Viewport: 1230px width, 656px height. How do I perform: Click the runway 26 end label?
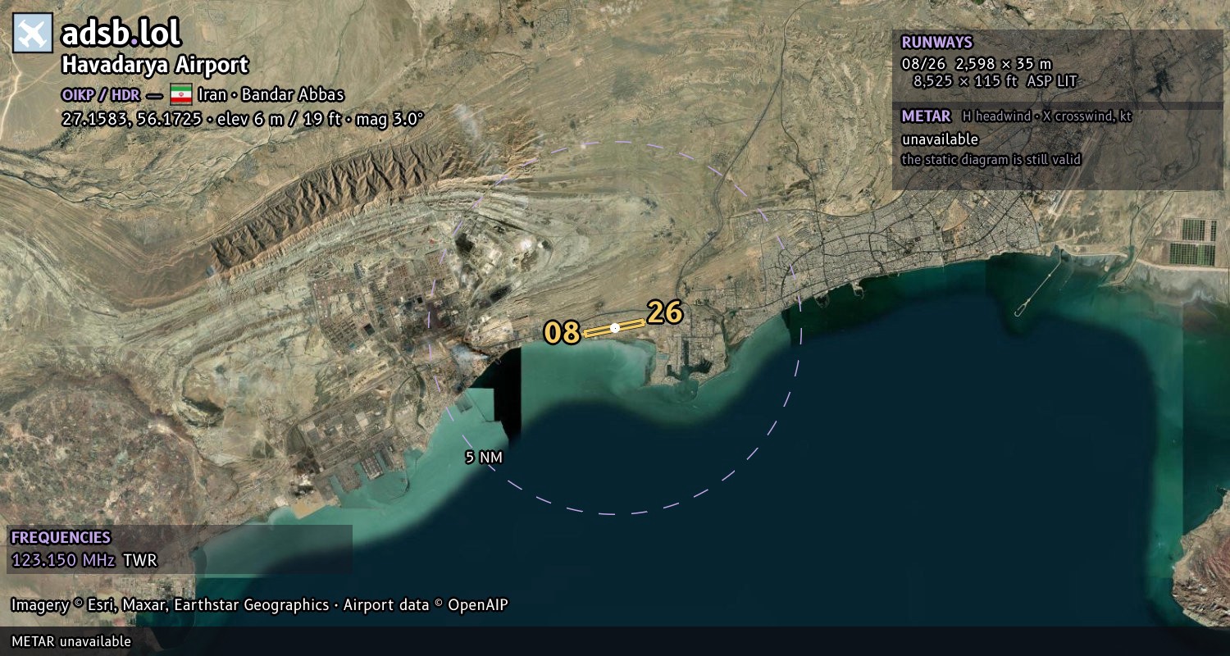(665, 312)
